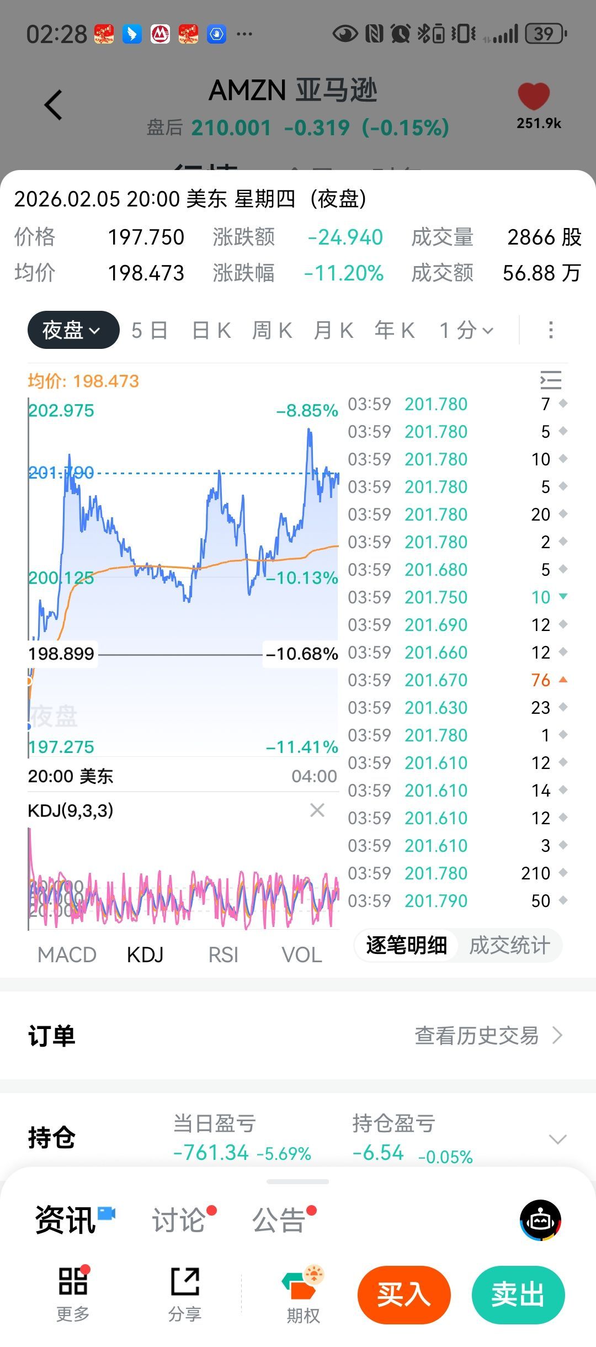Tap the back arrow icon
Image resolution: width=596 pixels, height=1347 pixels.
coord(54,105)
